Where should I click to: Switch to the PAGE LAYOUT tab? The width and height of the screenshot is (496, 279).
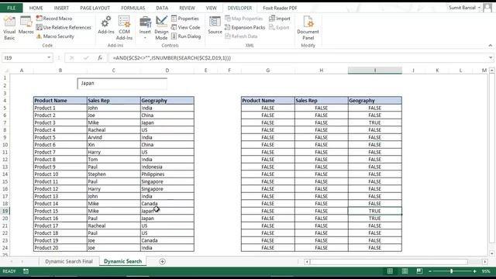tap(95, 8)
